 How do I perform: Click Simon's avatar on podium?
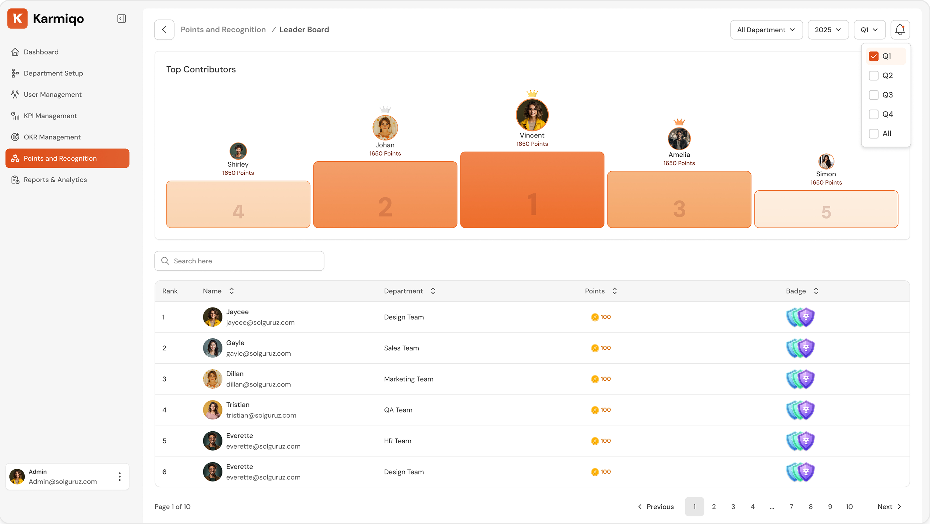point(826,162)
